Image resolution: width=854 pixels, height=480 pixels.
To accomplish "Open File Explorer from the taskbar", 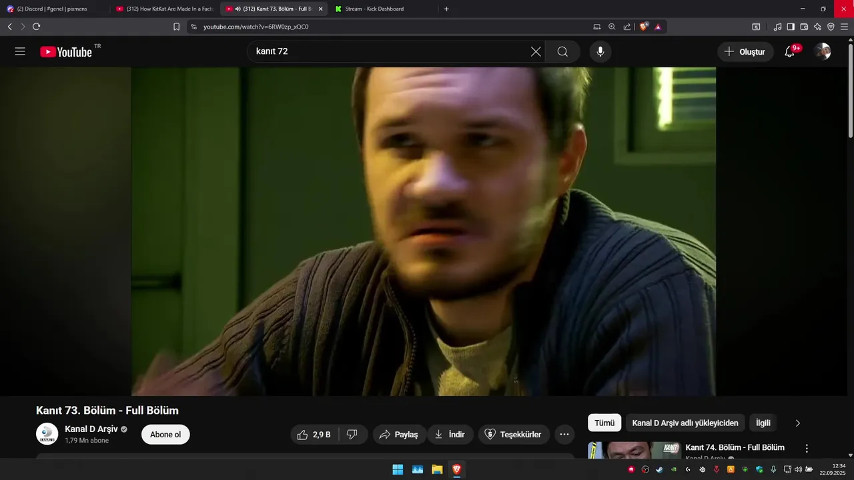I will [437, 469].
